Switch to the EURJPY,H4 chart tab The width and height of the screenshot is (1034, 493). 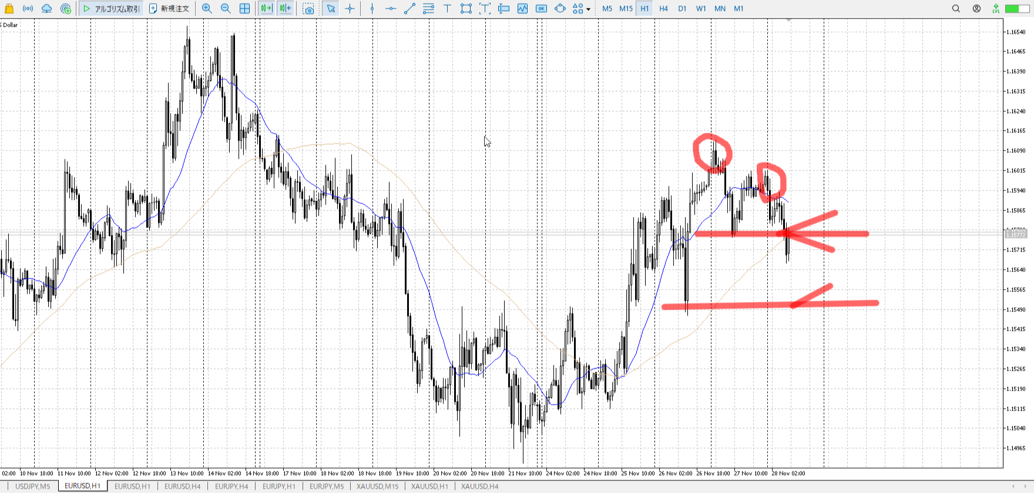tap(231, 487)
